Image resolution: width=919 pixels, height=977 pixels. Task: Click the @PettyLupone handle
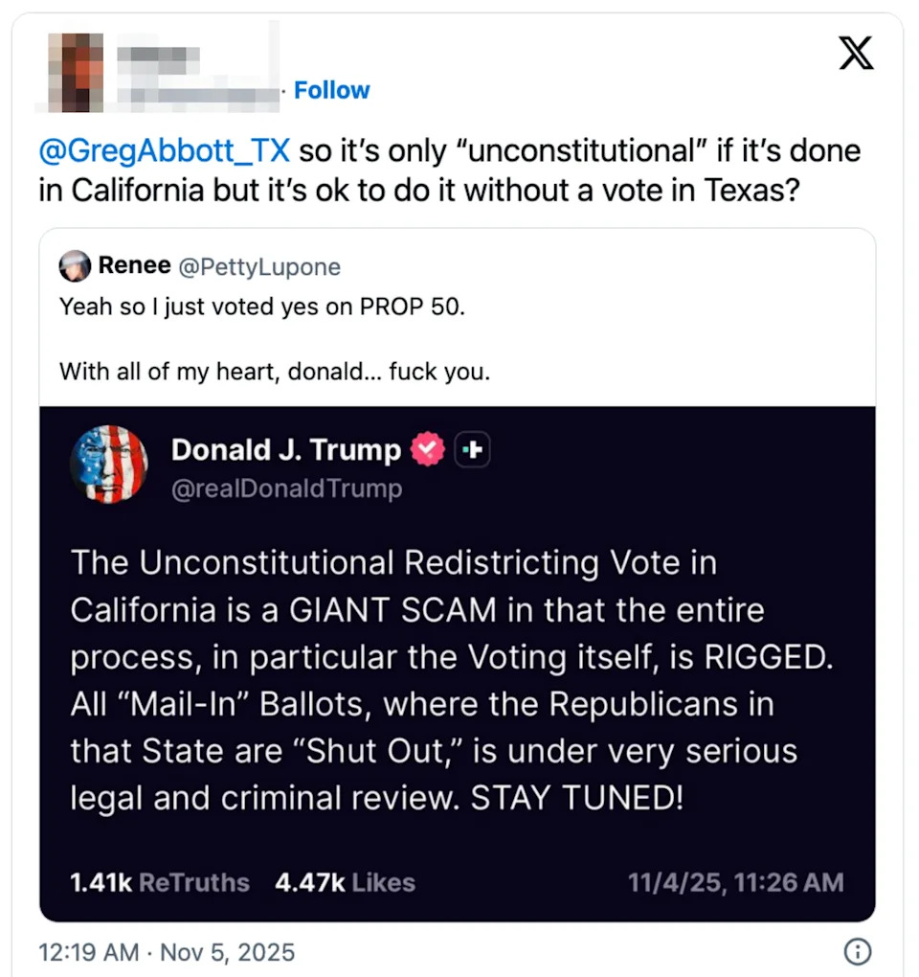[258, 267]
